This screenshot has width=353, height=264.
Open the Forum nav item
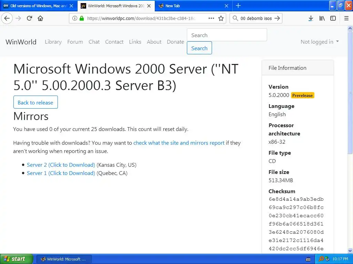click(x=75, y=42)
